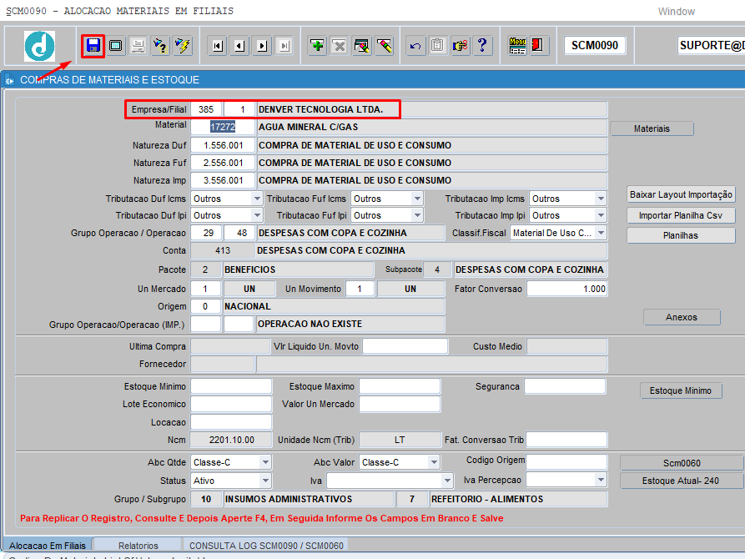This screenshot has width=745, height=559.
Task: Open the Iva dropdown
Action: [446, 481]
